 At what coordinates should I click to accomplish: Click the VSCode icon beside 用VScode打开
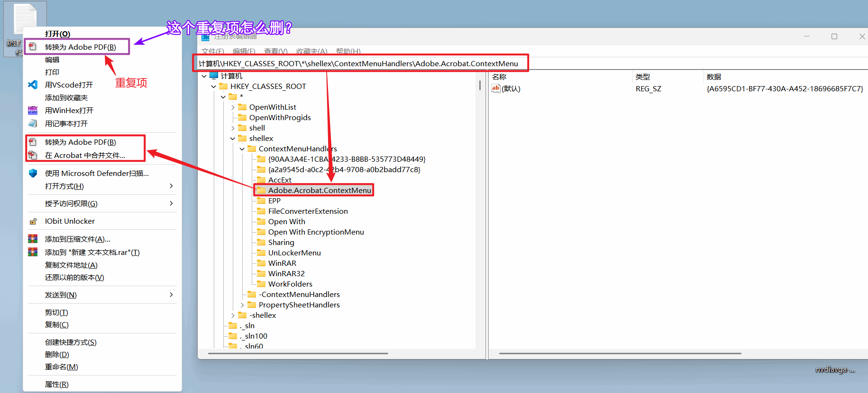[x=33, y=85]
